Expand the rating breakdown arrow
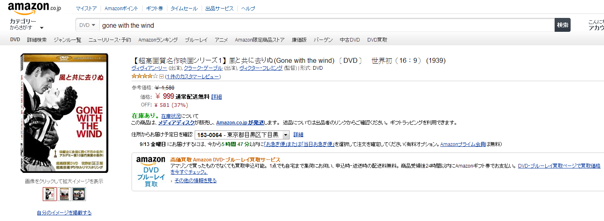 pyautogui.click(x=161, y=76)
